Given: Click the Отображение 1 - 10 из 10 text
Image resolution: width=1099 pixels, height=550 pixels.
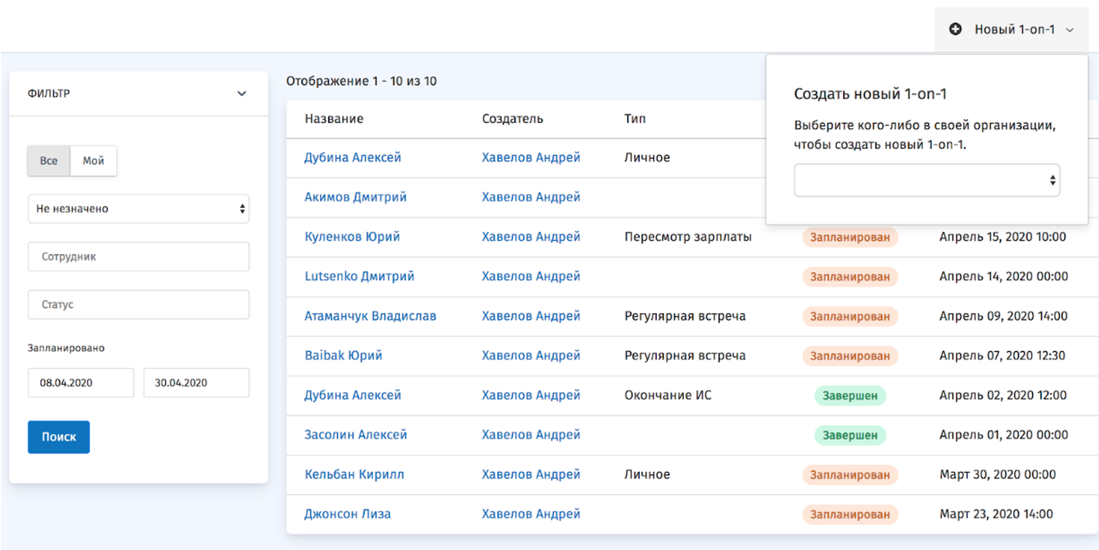Looking at the screenshot, I should point(361,81).
